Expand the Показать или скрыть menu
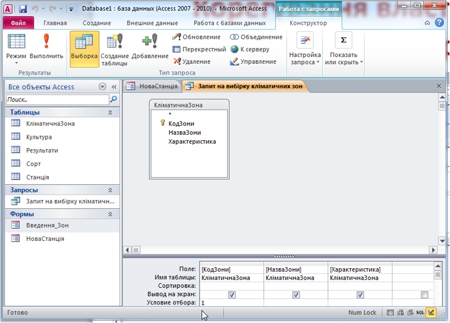This screenshot has height=323, width=450. (343, 59)
